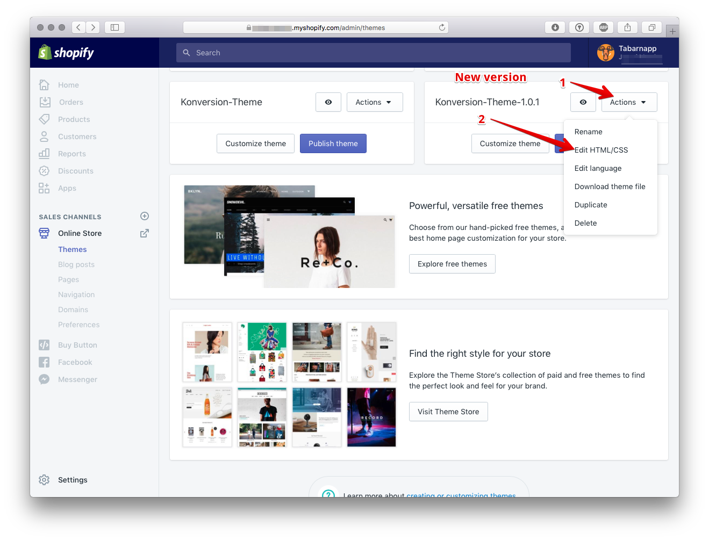709x540 pixels.
Task: Open the Facebook sales channel
Action: (75, 362)
